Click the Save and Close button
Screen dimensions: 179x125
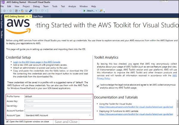66,121
